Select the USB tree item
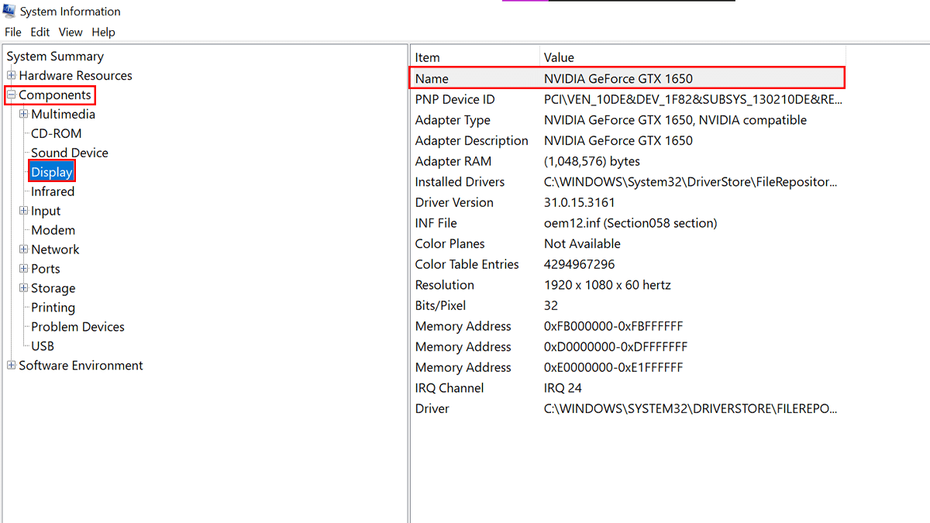 pyautogui.click(x=43, y=346)
